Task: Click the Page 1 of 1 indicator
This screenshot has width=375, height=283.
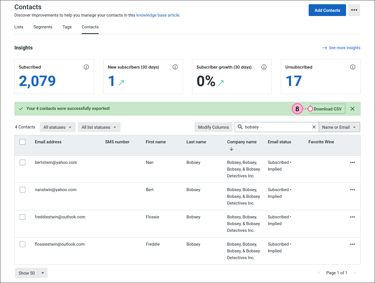Action: (337, 273)
